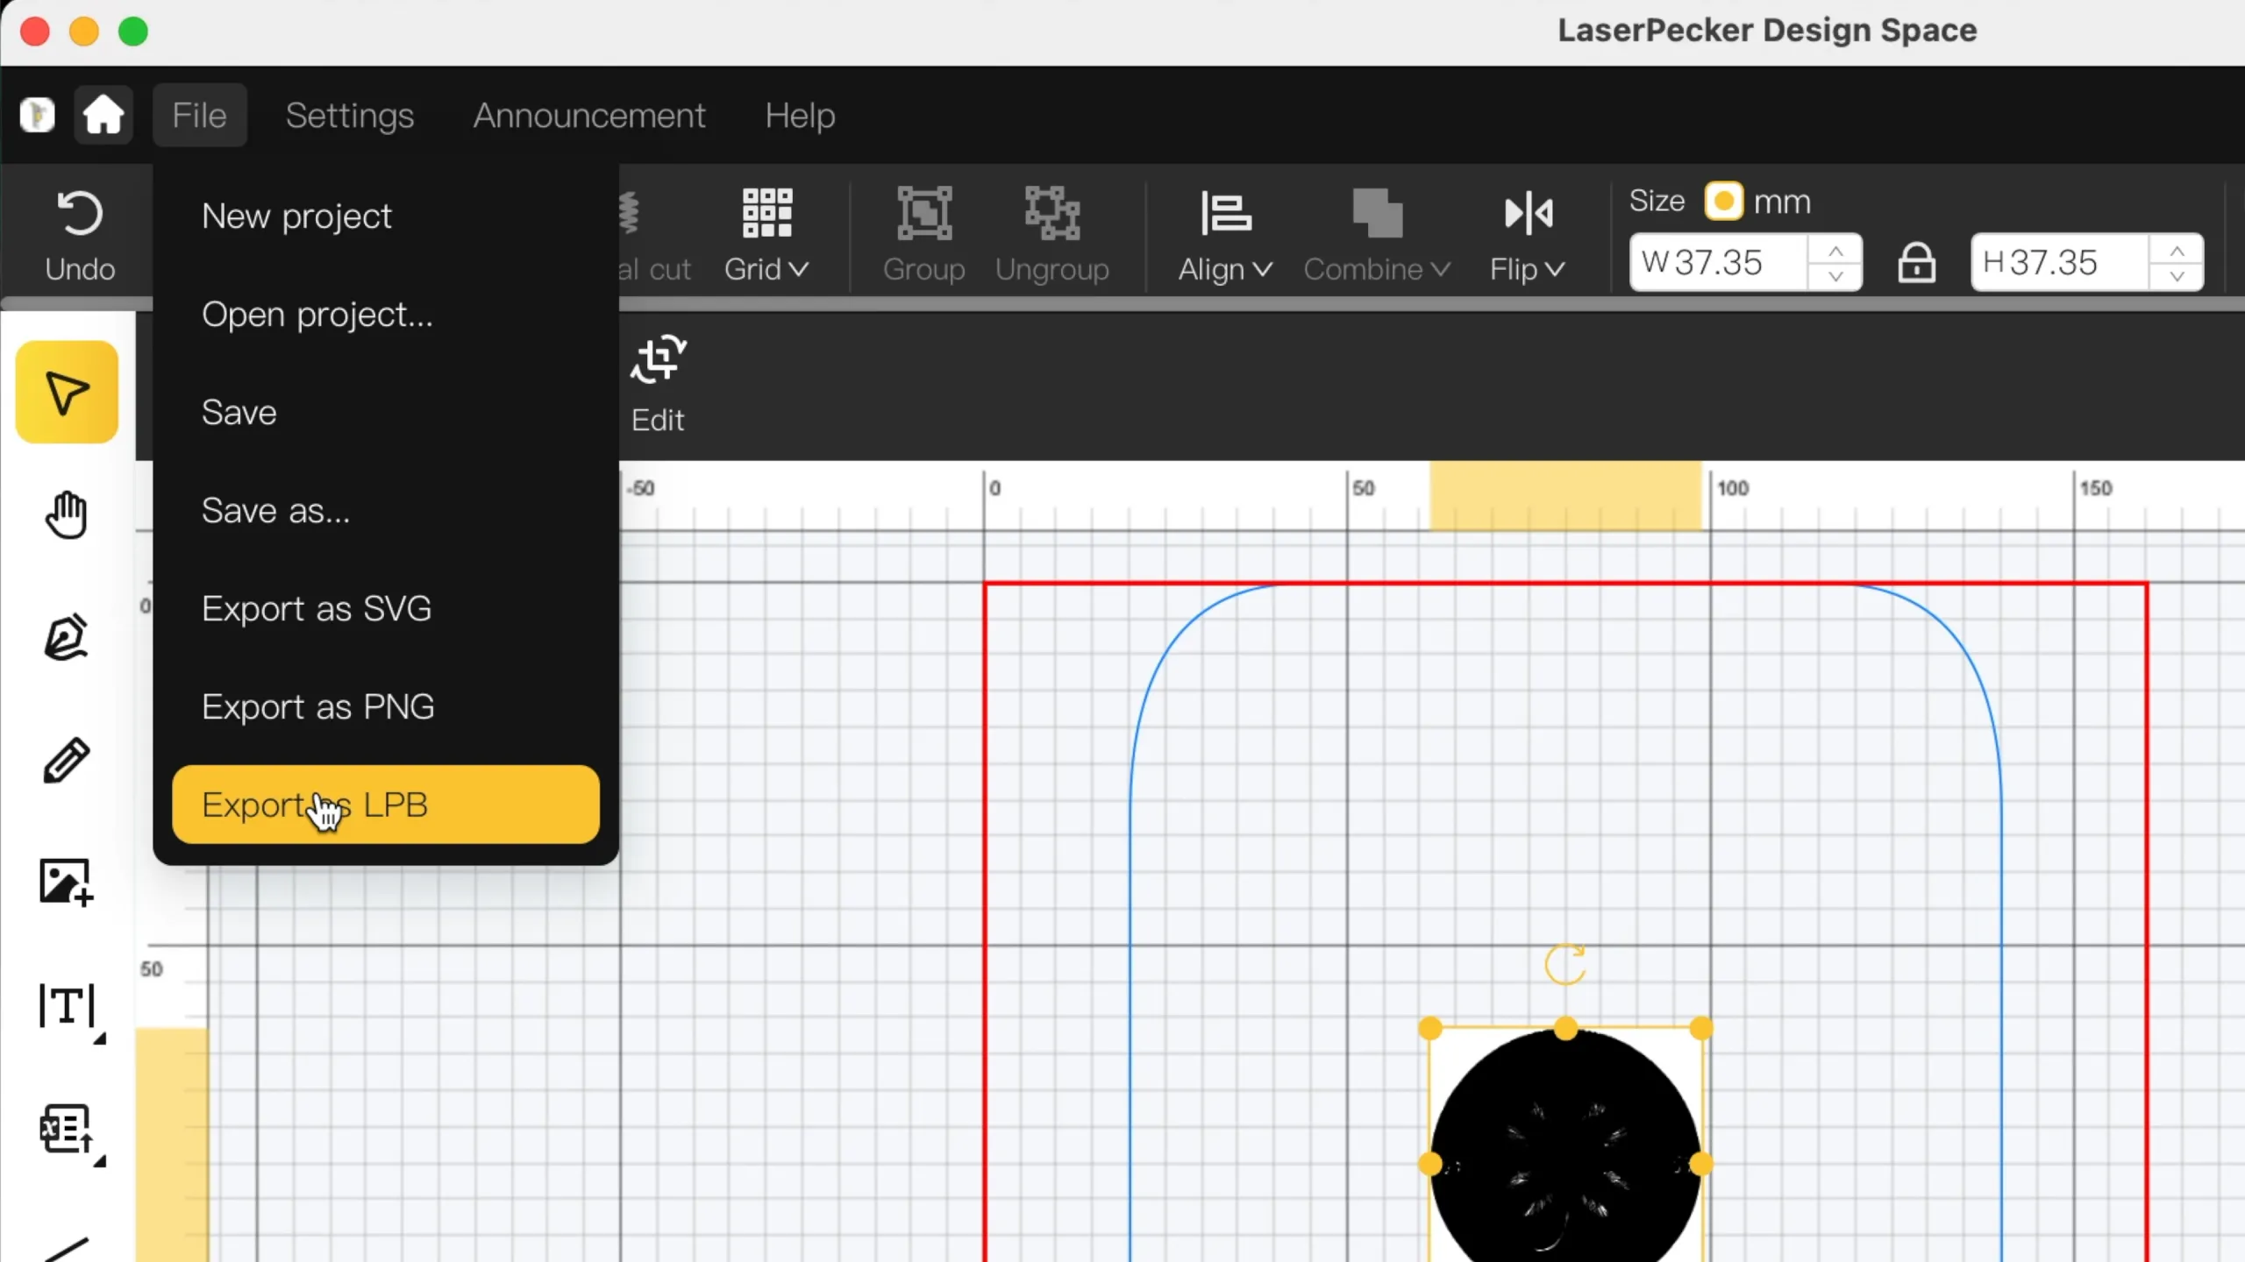Click the width W input field

1719,262
